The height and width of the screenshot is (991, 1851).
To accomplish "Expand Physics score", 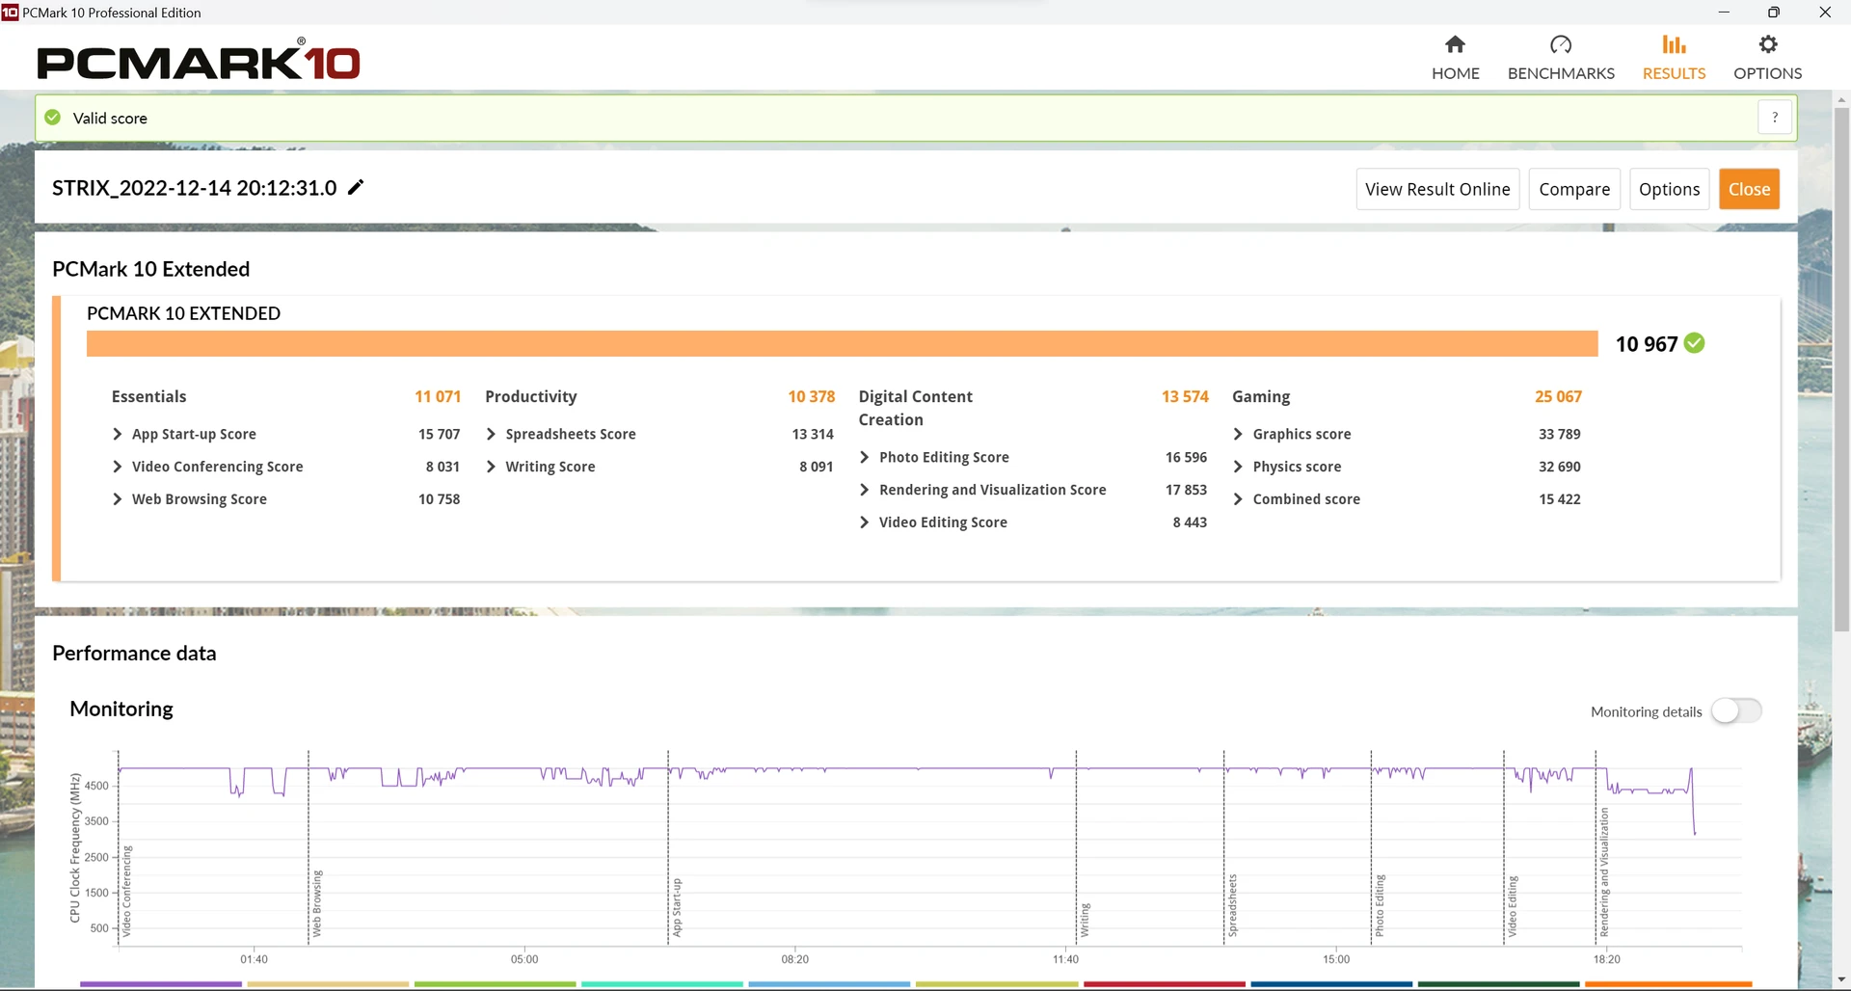I will point(1238,467).
